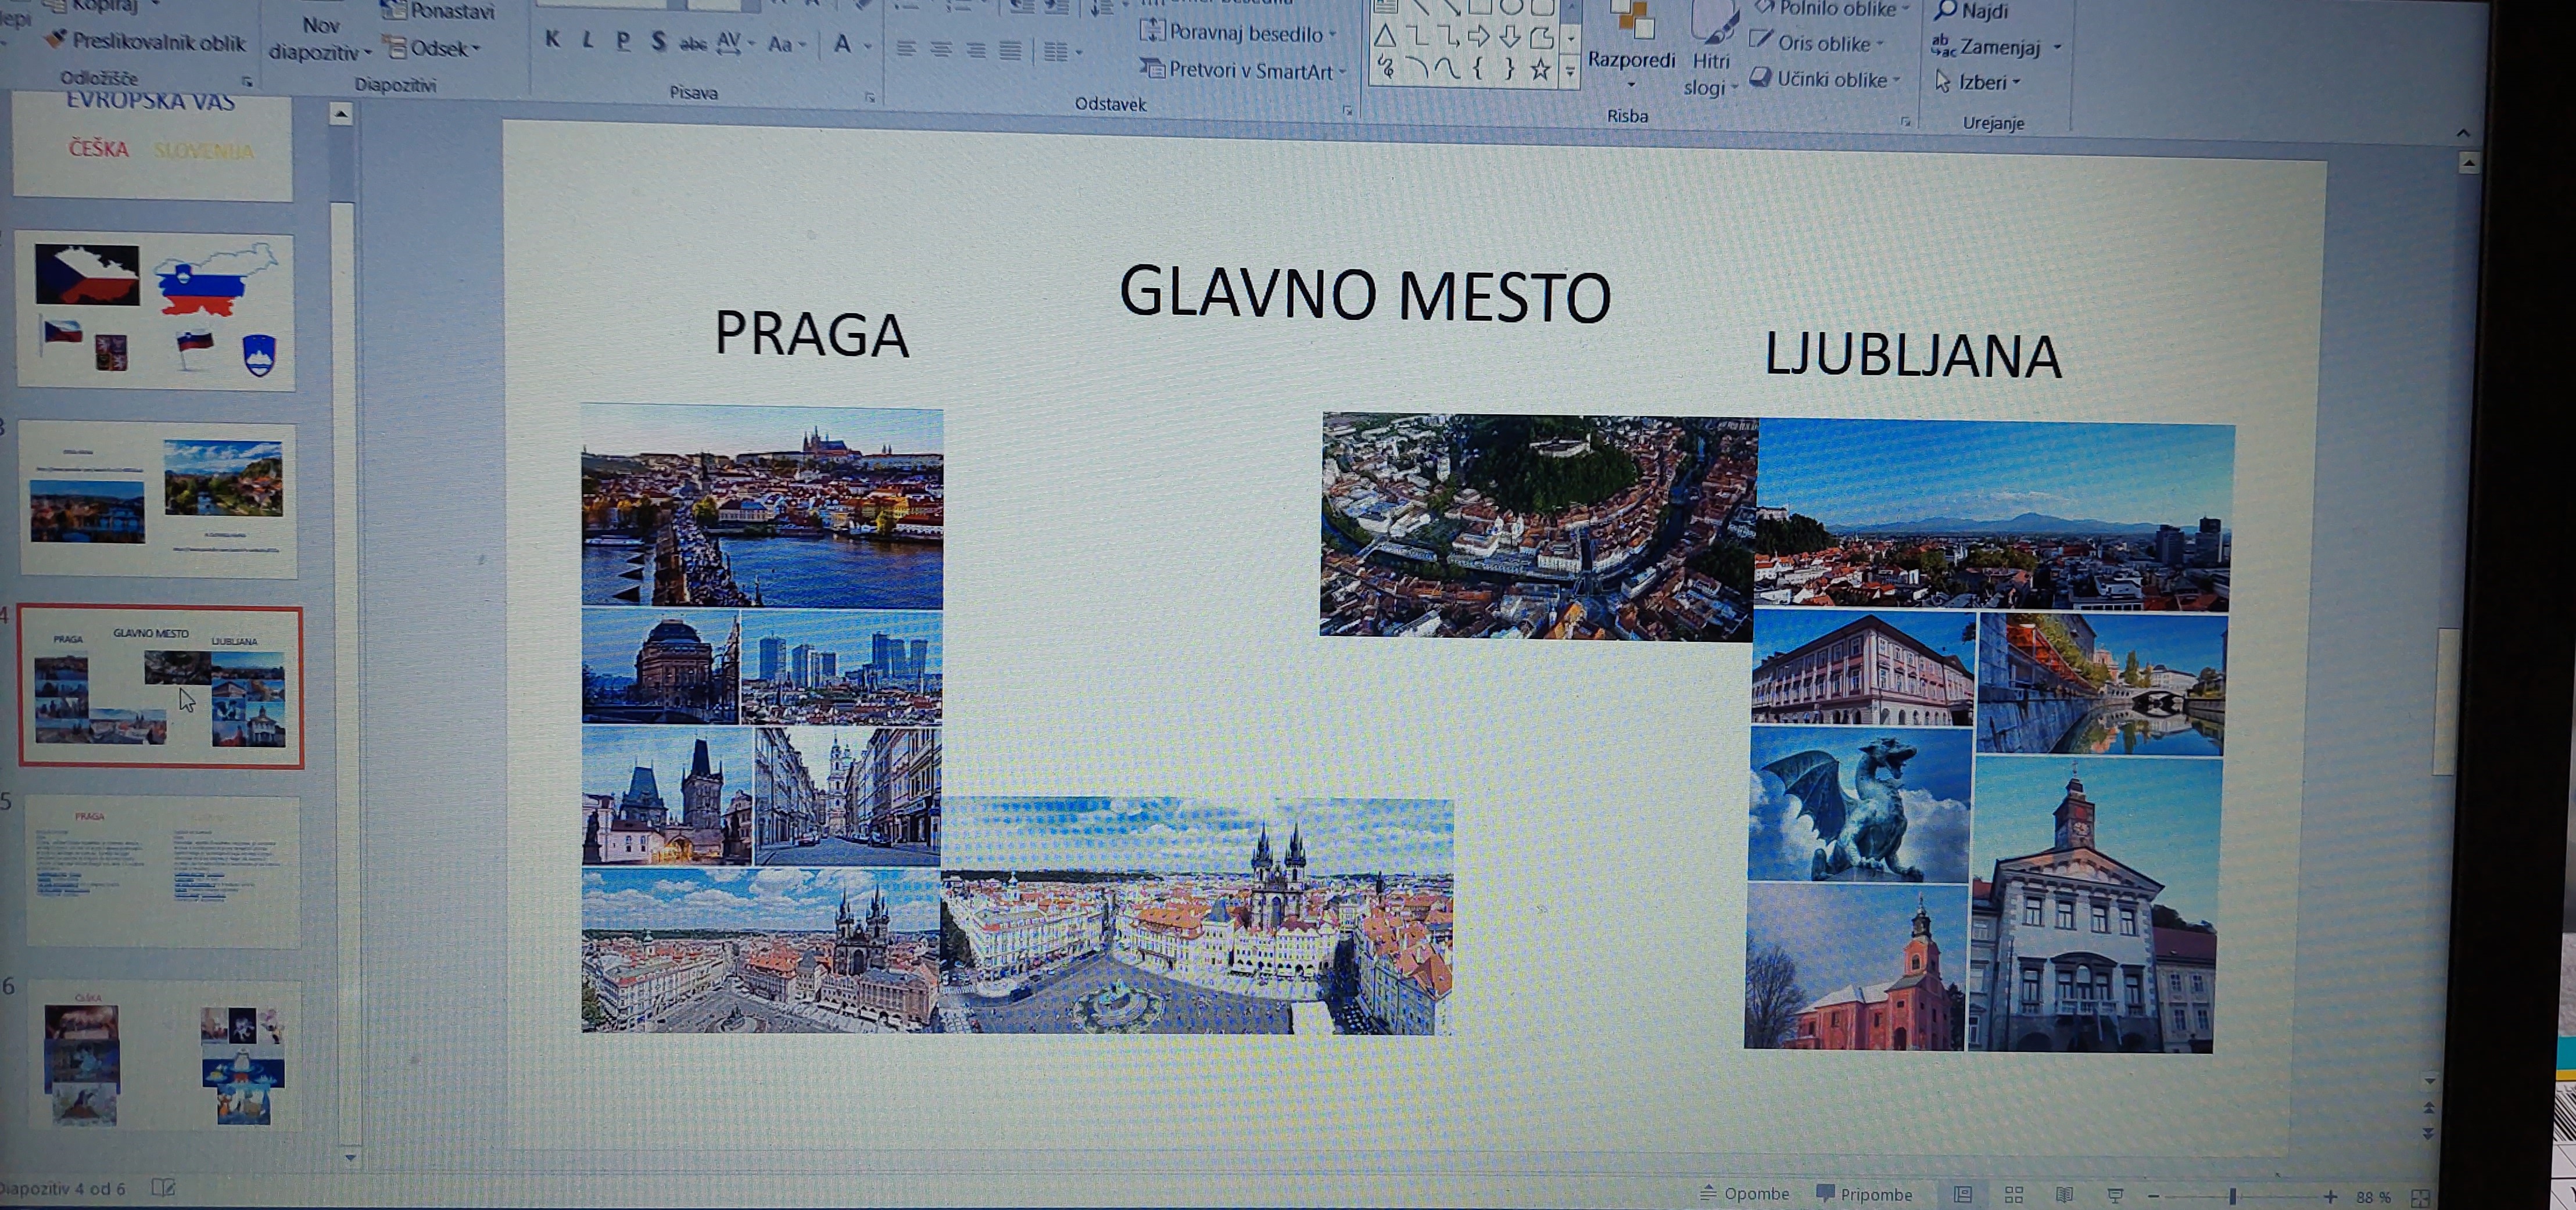Open the Odložišče clipboard dialog launcher
The height and width of the screenshot is (1210, 2576).
tap(247, 82)
